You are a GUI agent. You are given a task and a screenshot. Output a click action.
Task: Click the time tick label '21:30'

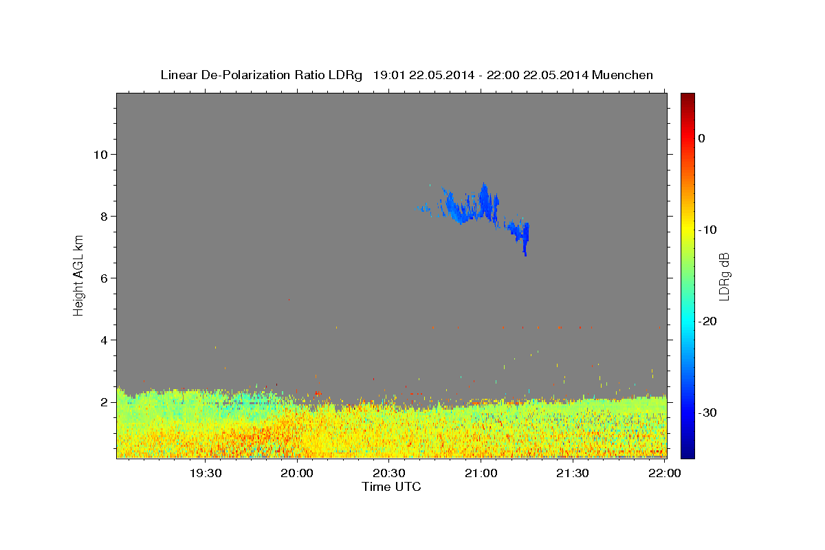coord(572,473)
